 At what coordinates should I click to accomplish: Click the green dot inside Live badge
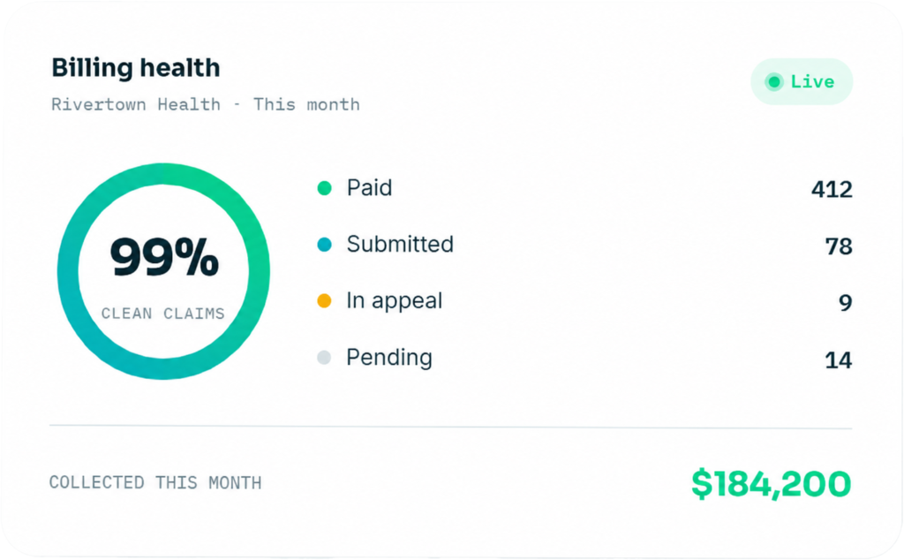point(774,82)
